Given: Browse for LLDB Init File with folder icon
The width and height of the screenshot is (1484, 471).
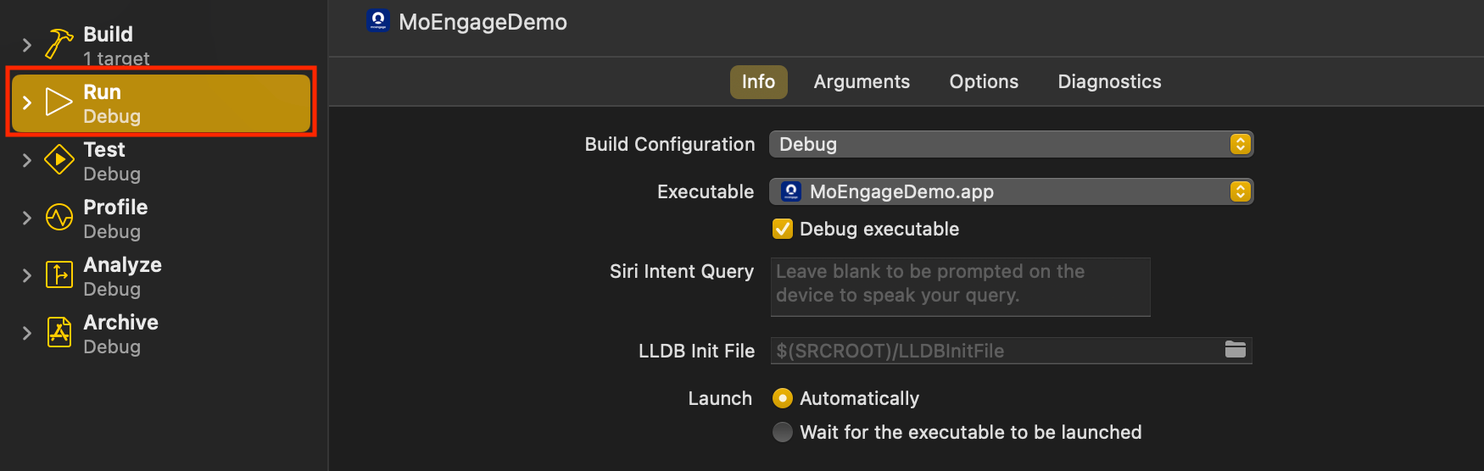Looking at the screenshot, I should [1236, 350].
